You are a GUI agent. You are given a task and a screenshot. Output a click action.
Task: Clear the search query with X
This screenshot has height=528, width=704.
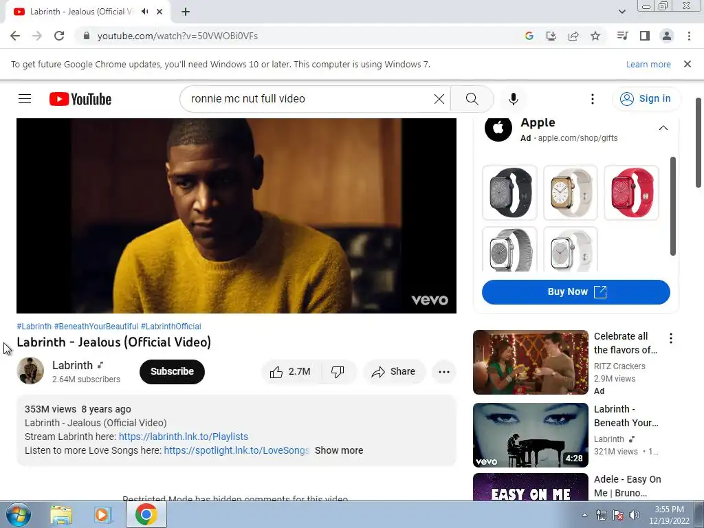click(439, 99)
